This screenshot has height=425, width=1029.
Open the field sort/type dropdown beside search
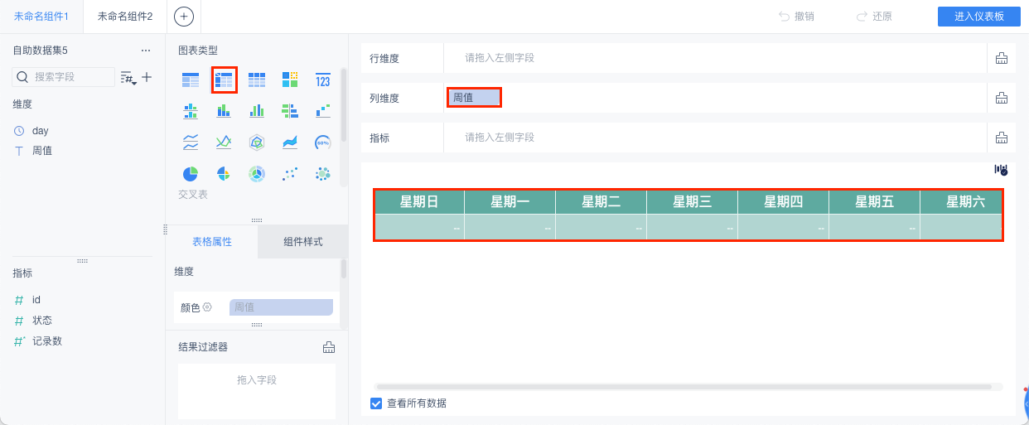coord(128,77)
